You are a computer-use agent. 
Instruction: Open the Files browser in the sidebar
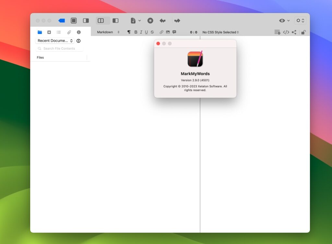[x=40, y=32]
